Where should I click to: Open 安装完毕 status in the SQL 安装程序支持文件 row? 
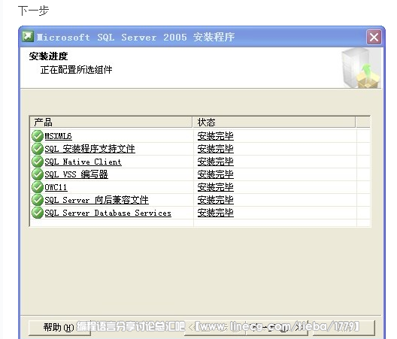coord(216,149)
